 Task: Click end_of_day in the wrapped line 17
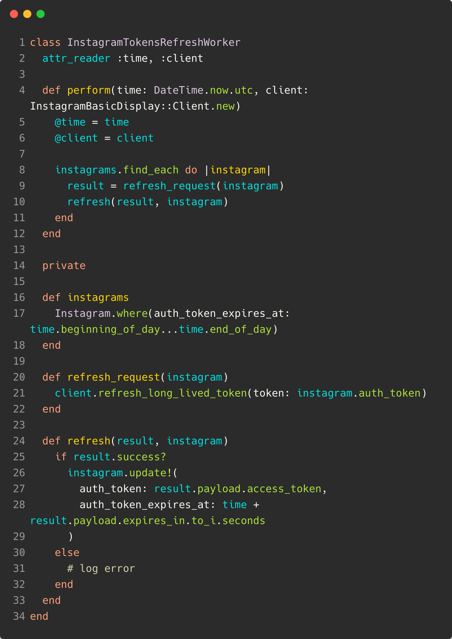point(241,329)
